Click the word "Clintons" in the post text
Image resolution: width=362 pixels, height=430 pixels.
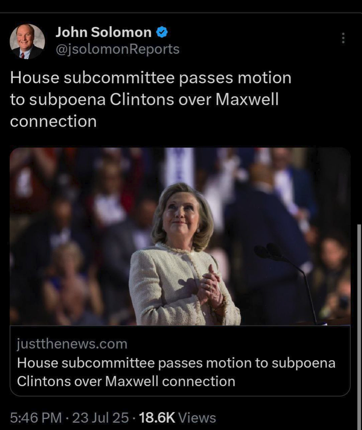(x=142, y=99)
